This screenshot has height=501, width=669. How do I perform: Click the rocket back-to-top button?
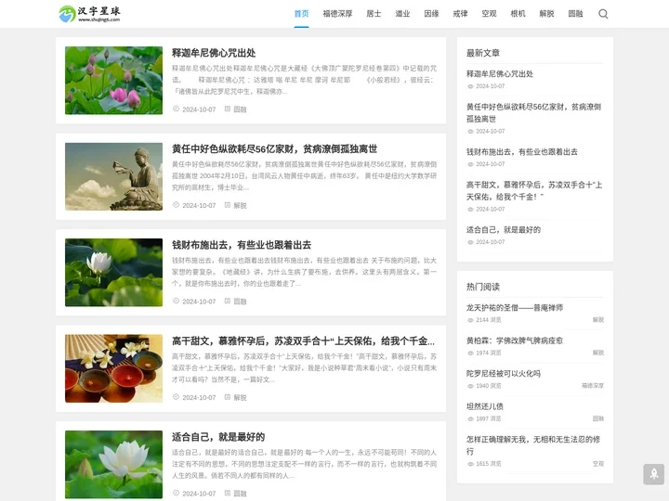[x=653, y=474]
